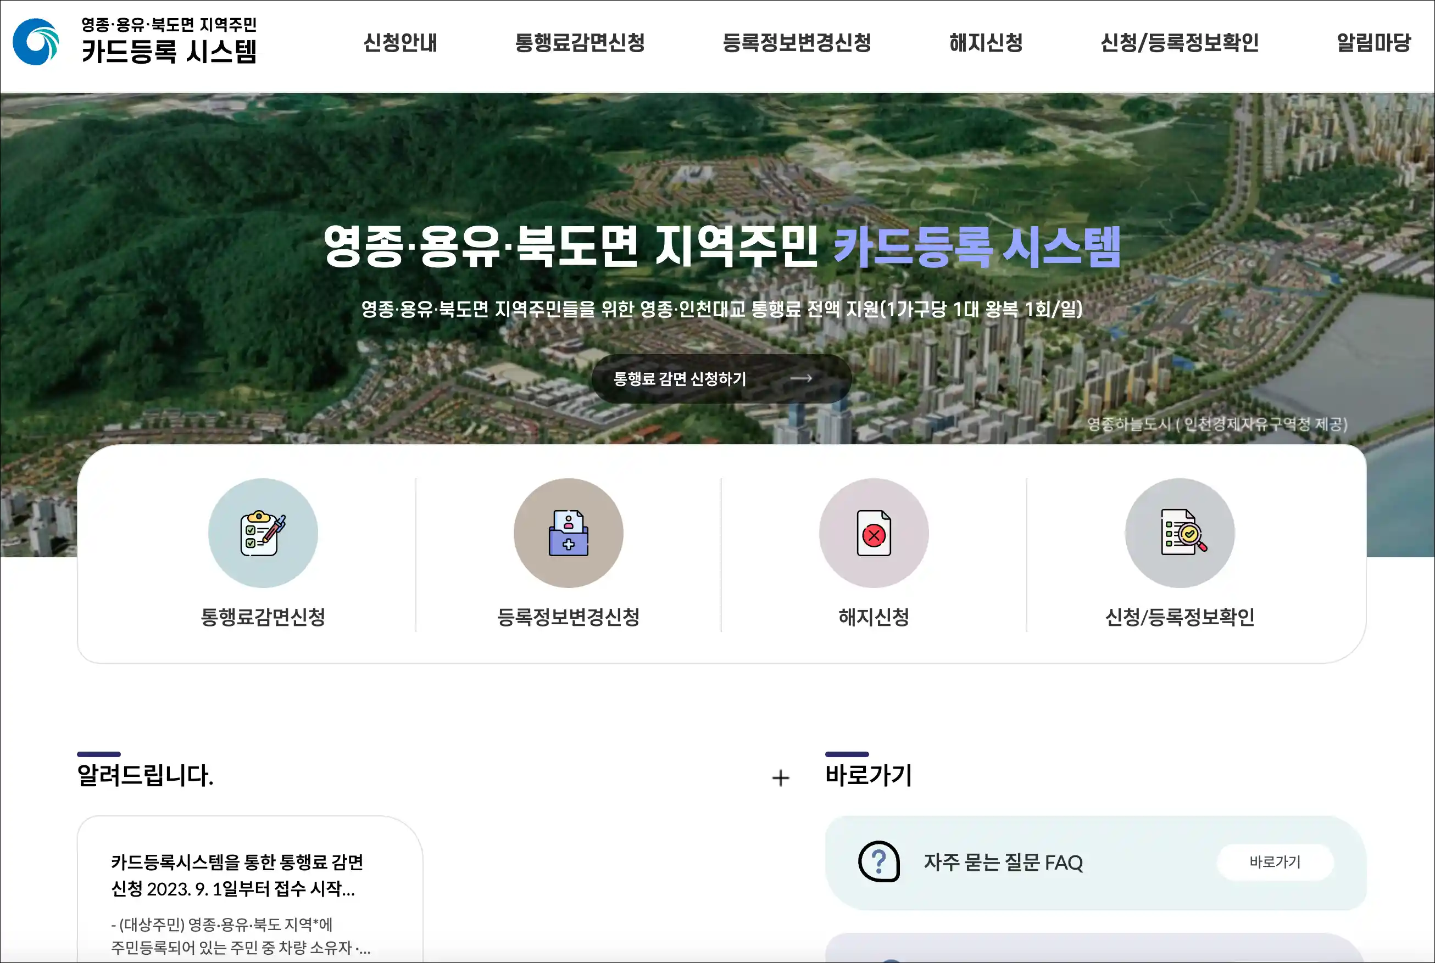Click the magnifier document icon for 신청/등록정보확인
This screenshot has height=963, width=1435.
tap(1180, 533)
